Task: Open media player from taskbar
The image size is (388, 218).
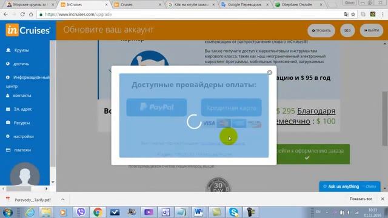Action: (63, 213)
